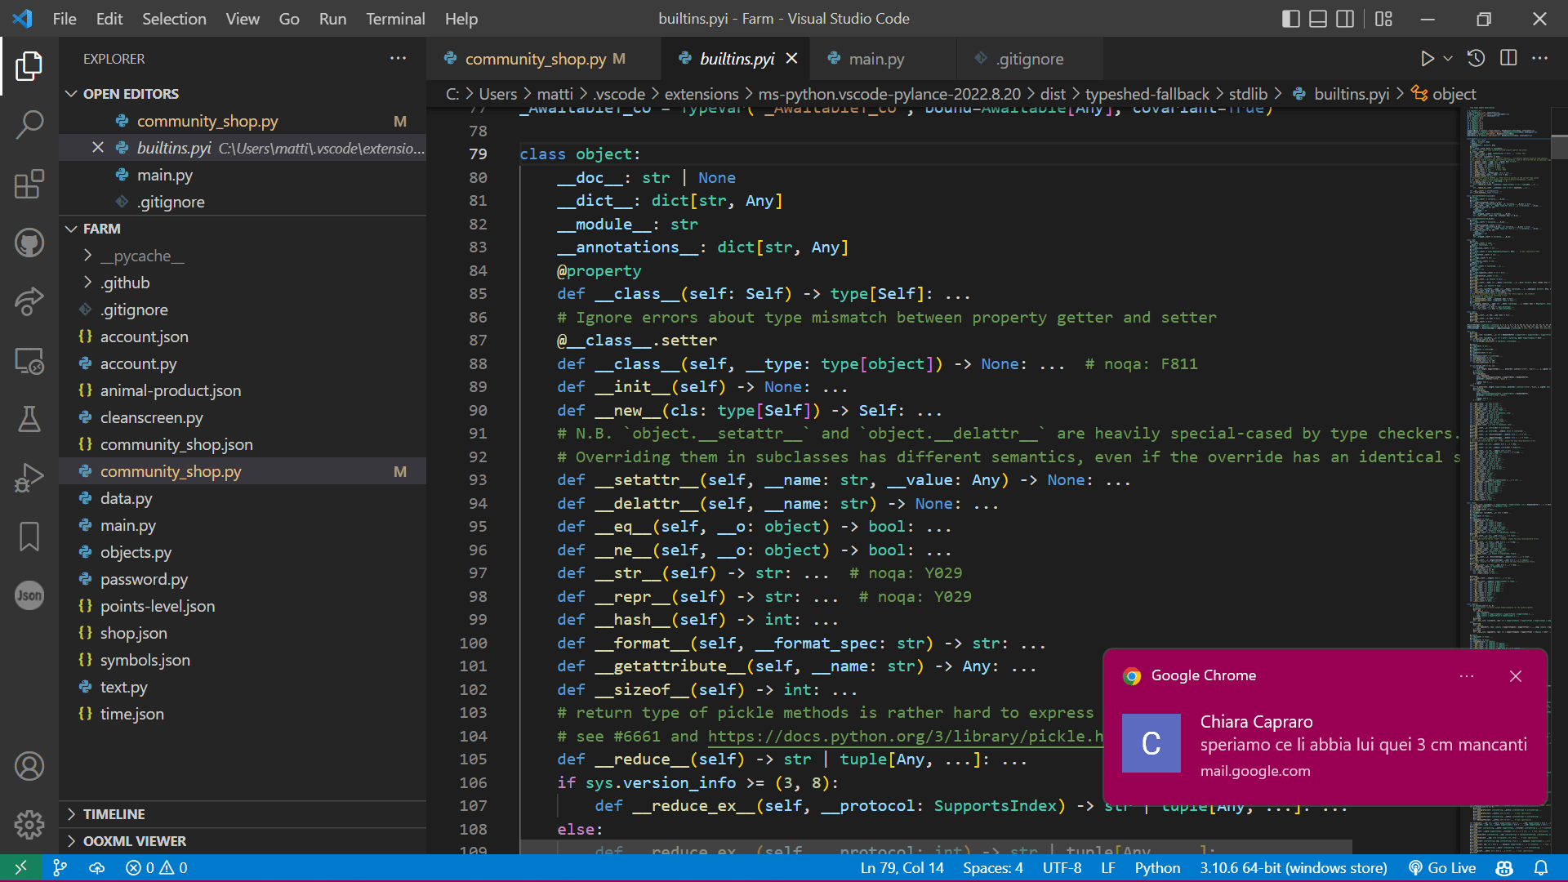Click the Run Python File play button

(1426, 59)
